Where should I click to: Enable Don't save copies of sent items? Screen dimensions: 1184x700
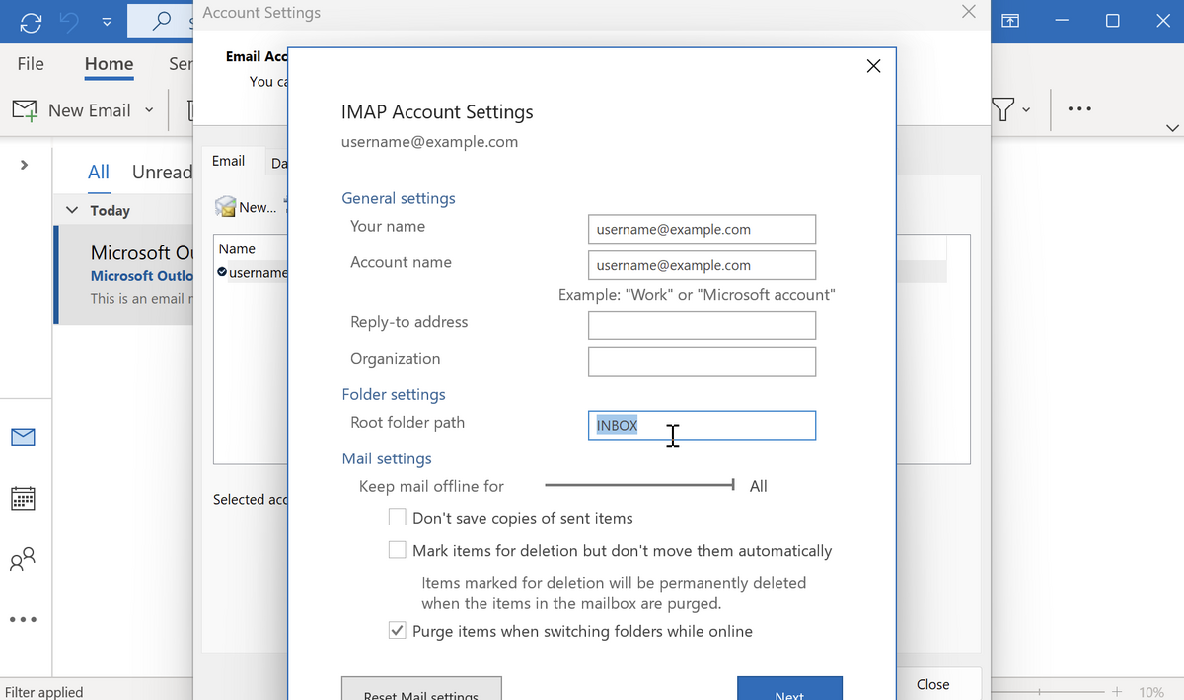click(398, 518)
